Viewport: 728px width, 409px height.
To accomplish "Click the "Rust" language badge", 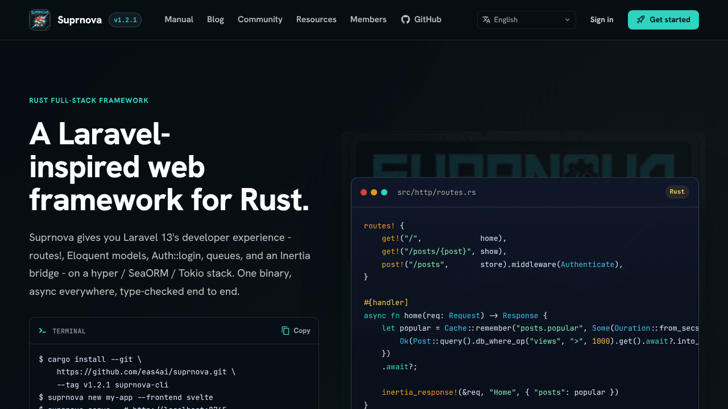I will click(x=677, y=192).
